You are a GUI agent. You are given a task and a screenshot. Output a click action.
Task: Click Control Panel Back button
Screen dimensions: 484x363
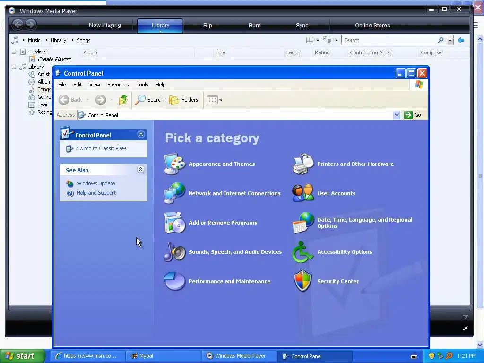[70, 100]
